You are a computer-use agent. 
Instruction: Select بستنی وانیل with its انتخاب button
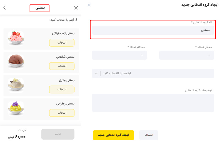point(62,89)
